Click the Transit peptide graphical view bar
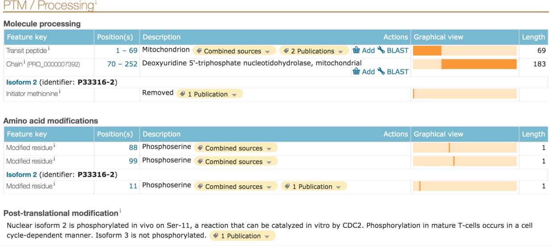Screen dimensions: 553x246 click(x=427, y=50)
